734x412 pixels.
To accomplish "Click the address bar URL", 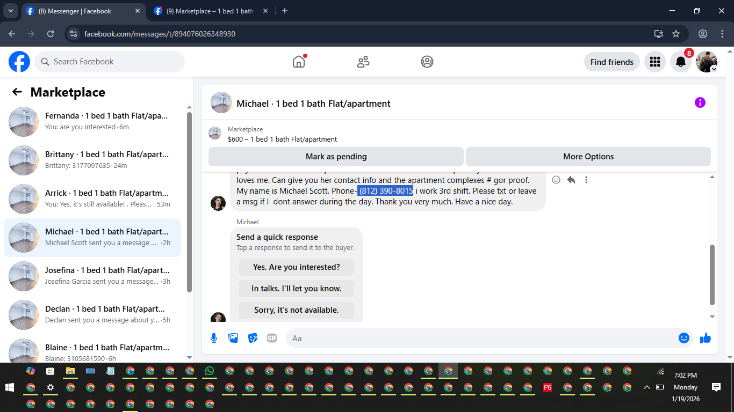I will click(160, 34).
